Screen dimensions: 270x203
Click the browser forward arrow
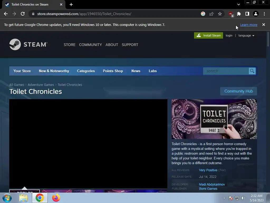[x=14, y=14]
